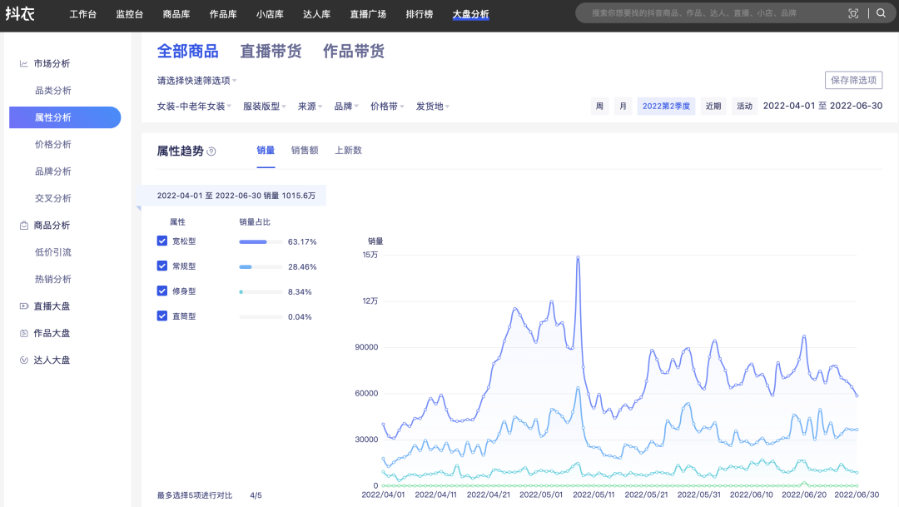The width and height of the screenshot is (899, 507).
Task: Open the 请选择快速筛选项 dropdown
Action: click(x=196, y=81)
